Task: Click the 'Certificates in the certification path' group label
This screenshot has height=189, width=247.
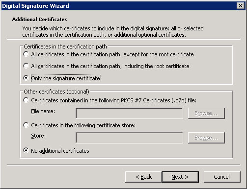Action: pyautogui.click(x=65, y=47)
